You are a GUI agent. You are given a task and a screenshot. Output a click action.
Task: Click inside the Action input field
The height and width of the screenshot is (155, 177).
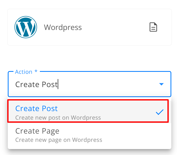pos(90,84)
